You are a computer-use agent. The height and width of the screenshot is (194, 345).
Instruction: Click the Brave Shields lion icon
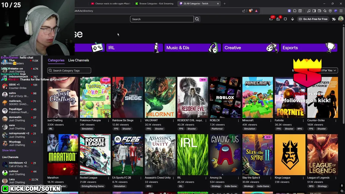(x=250, y=11)
